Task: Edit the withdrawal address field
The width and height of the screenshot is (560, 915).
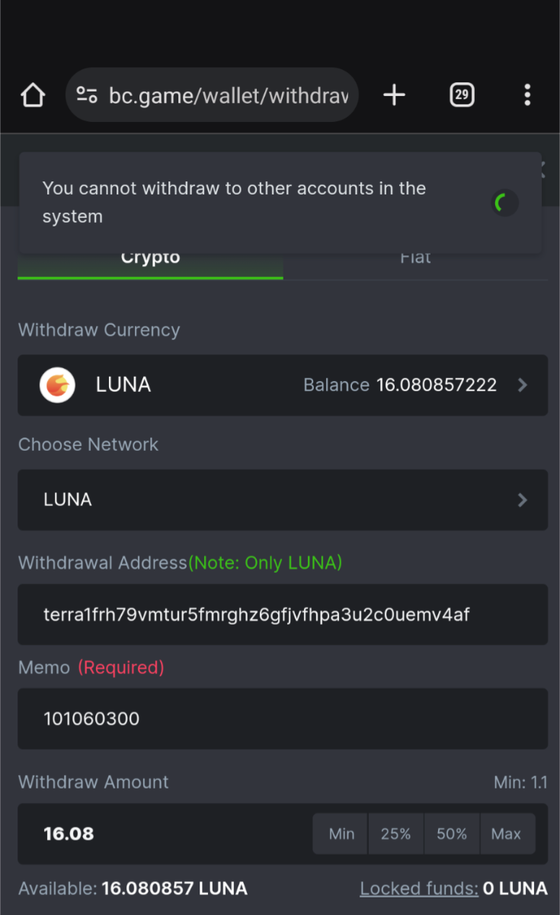Action: (x=282, y=615)
